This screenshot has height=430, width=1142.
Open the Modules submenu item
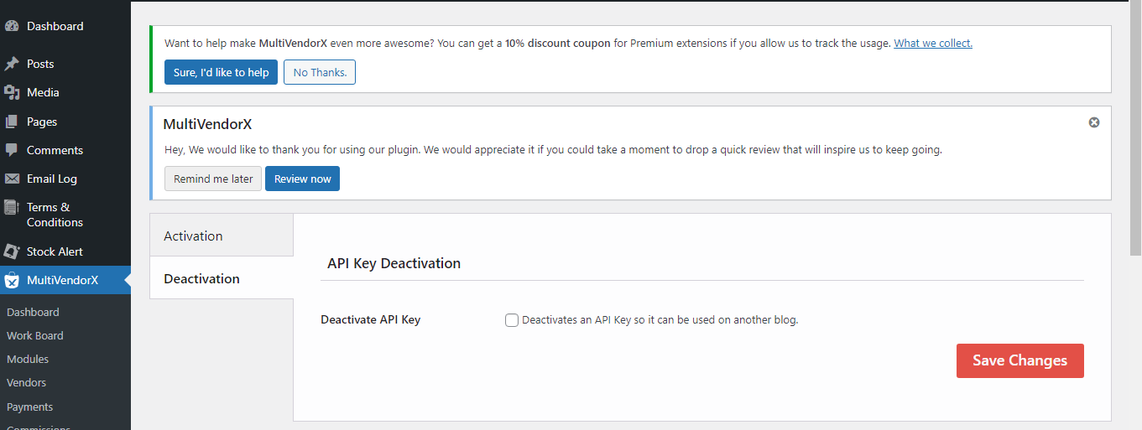point(28,359)
